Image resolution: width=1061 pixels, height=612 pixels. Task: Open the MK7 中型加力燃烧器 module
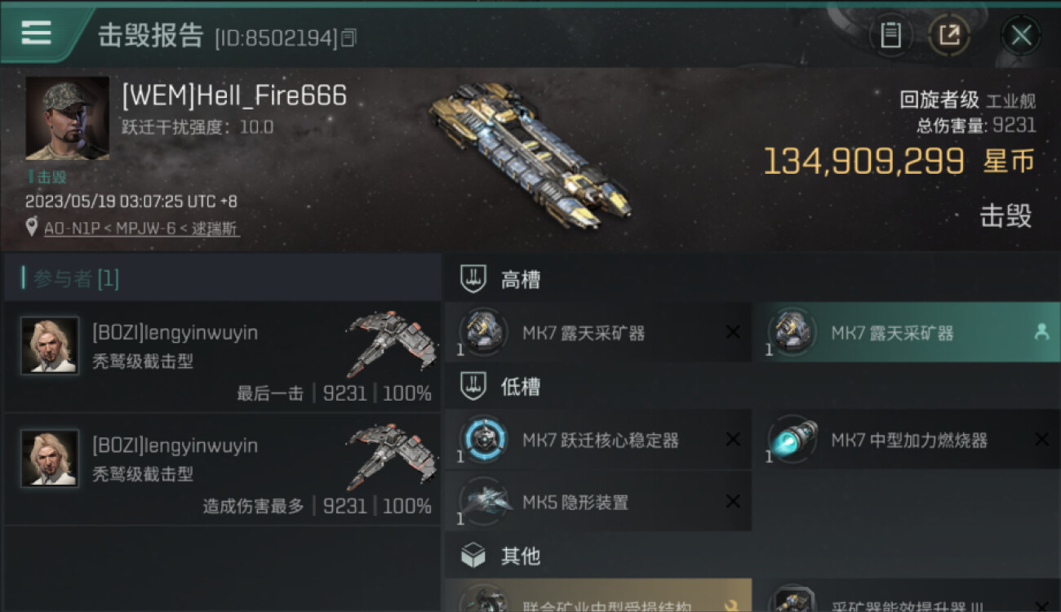click(x=907, y=440)
